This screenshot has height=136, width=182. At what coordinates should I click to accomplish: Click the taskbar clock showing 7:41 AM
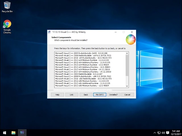tap(176, 133)
